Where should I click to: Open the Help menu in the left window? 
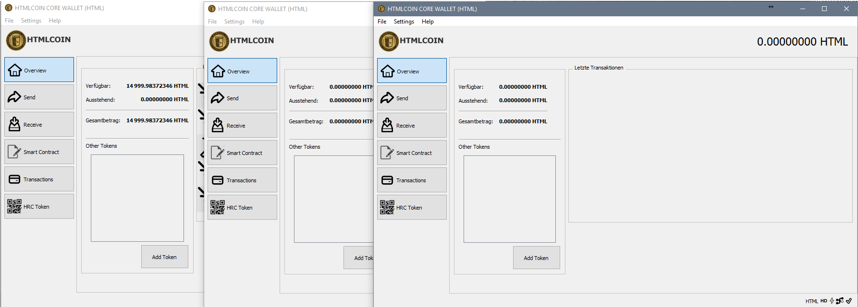tap(55, 21)
